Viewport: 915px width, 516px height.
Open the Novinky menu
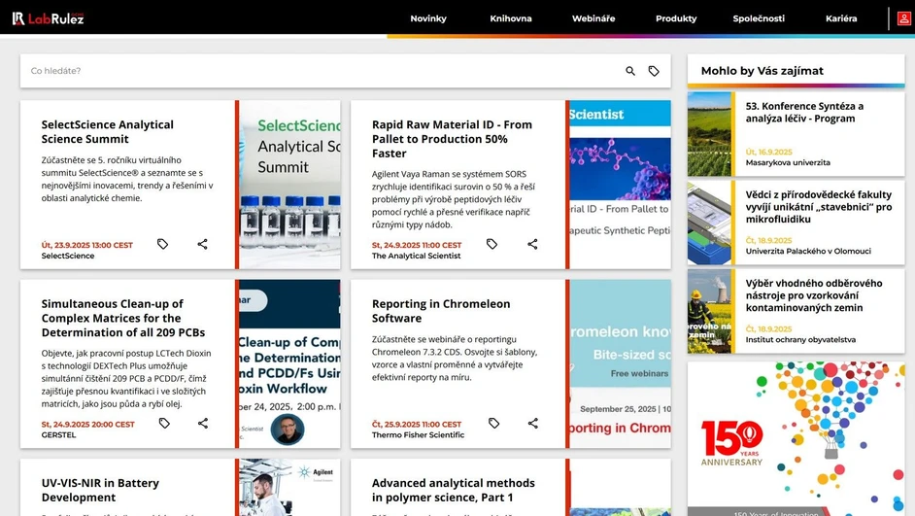click(x=428, y=18)
